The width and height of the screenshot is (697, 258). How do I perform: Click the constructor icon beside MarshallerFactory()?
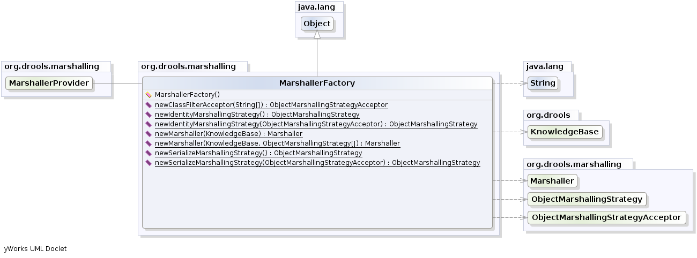[x=149, y=95]
